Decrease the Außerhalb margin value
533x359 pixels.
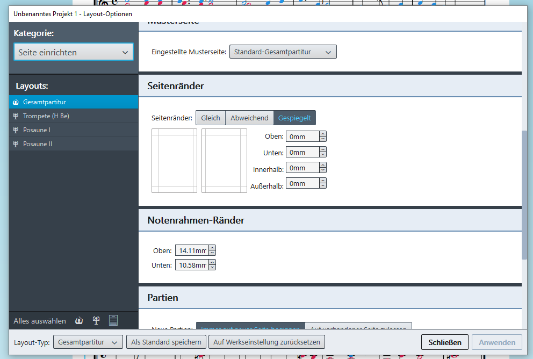[323, 186]
